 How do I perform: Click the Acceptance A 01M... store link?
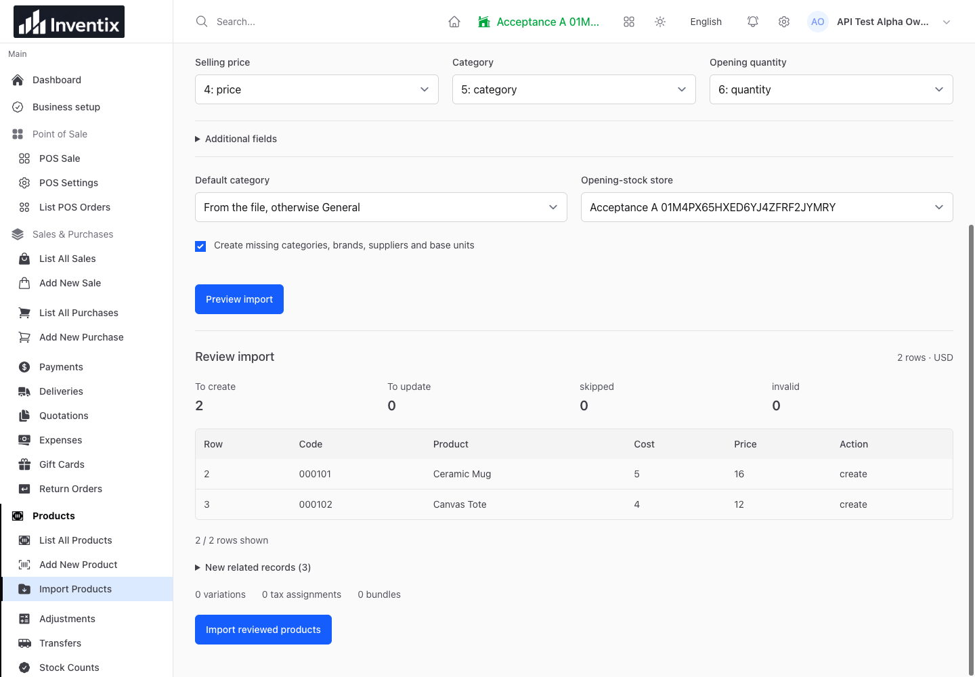coord(548,22)
